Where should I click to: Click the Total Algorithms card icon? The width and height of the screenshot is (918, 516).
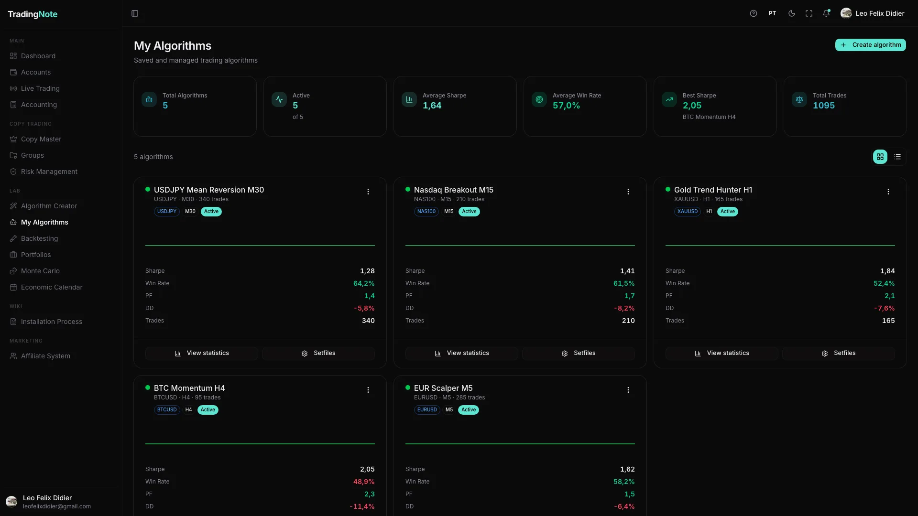pos(149,99)
